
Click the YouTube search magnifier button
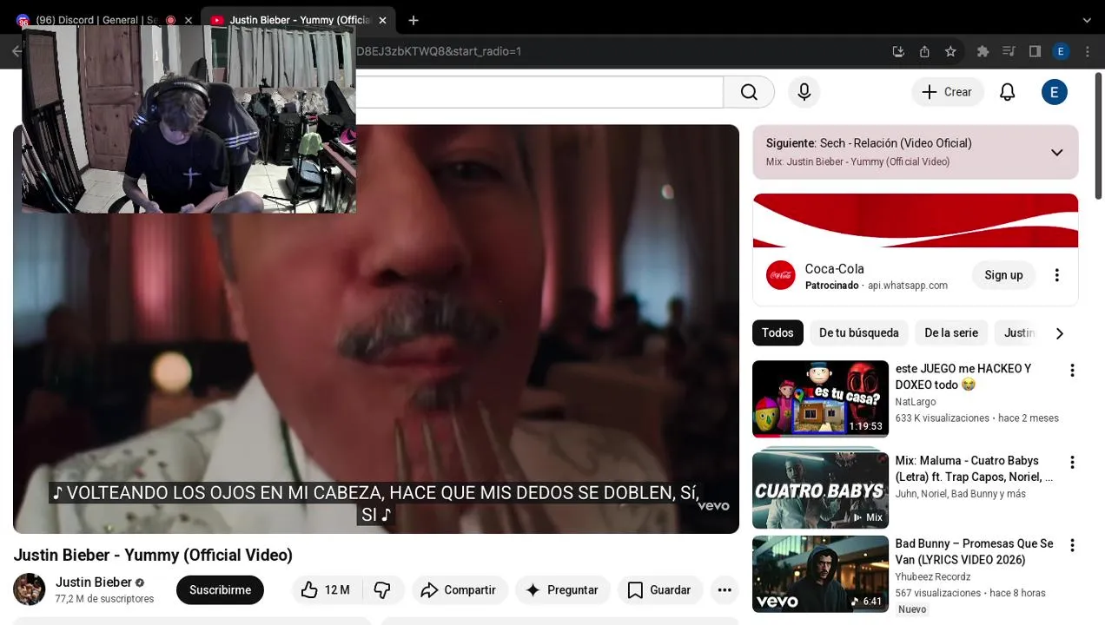(749, 92)
